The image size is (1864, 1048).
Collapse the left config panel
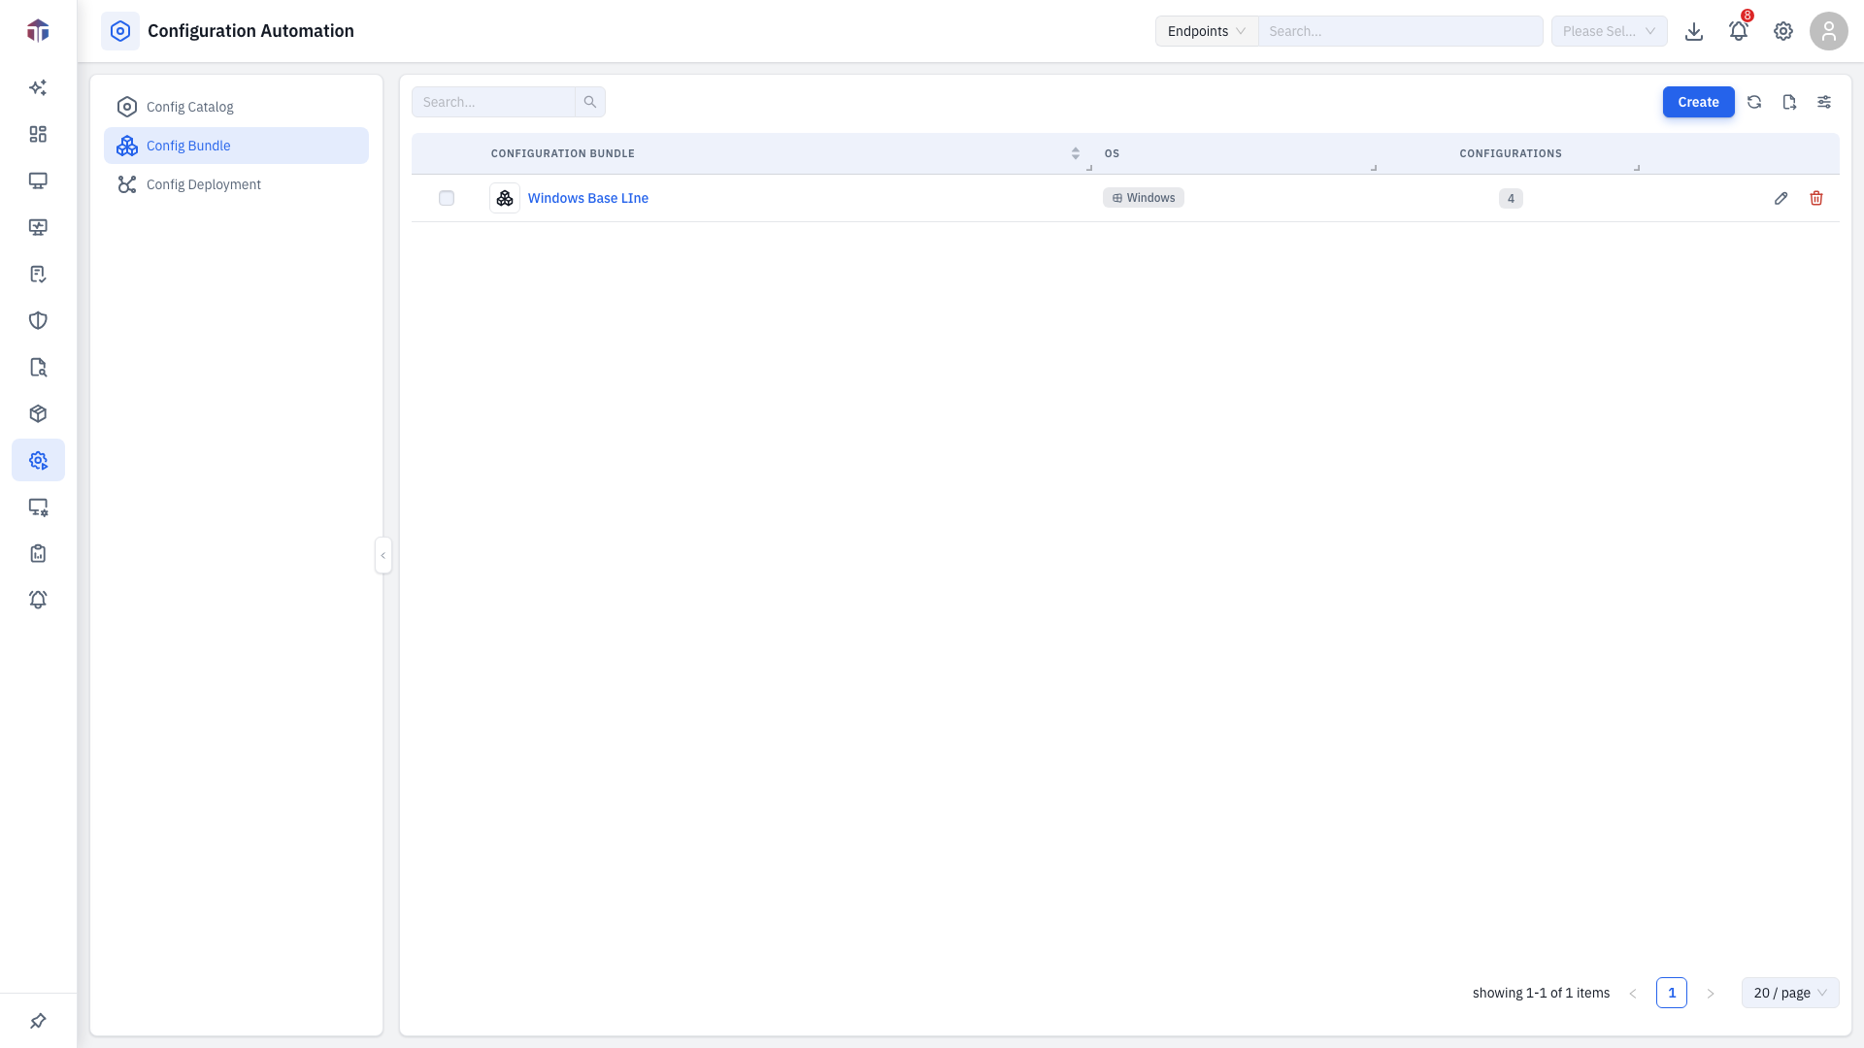383,555
